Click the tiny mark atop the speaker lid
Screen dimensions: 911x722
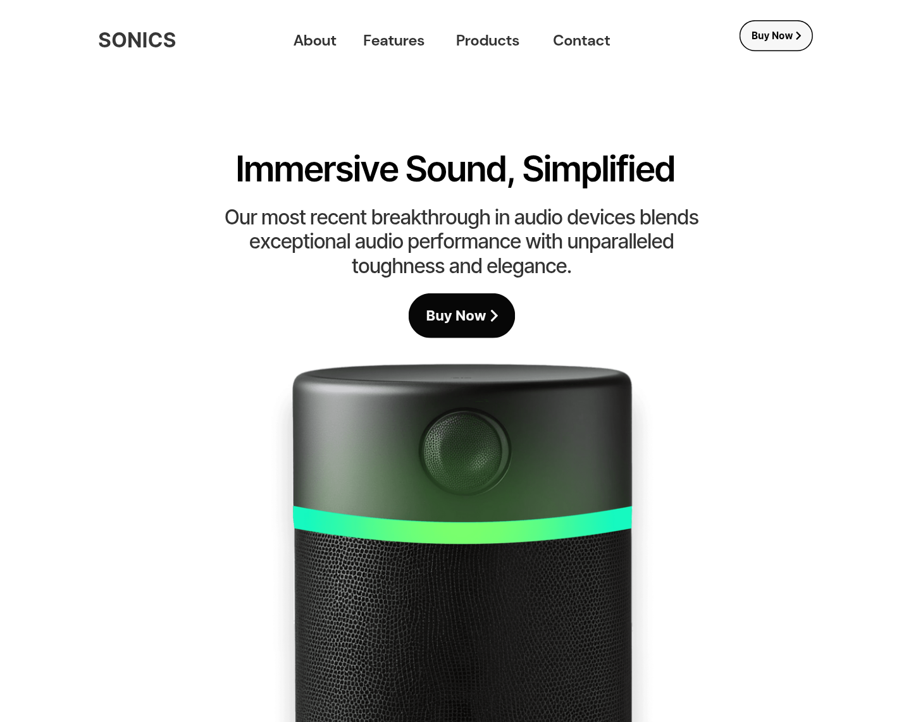tap(462, 377)
